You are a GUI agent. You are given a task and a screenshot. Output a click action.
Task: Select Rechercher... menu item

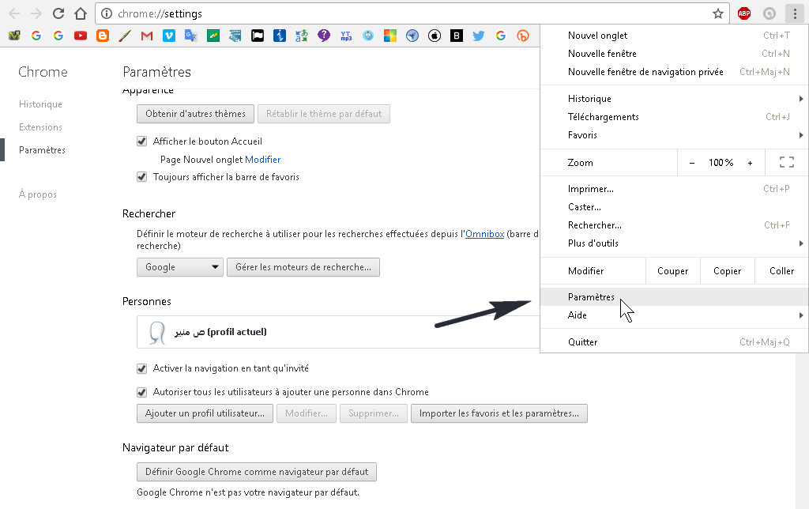[674, 225]
